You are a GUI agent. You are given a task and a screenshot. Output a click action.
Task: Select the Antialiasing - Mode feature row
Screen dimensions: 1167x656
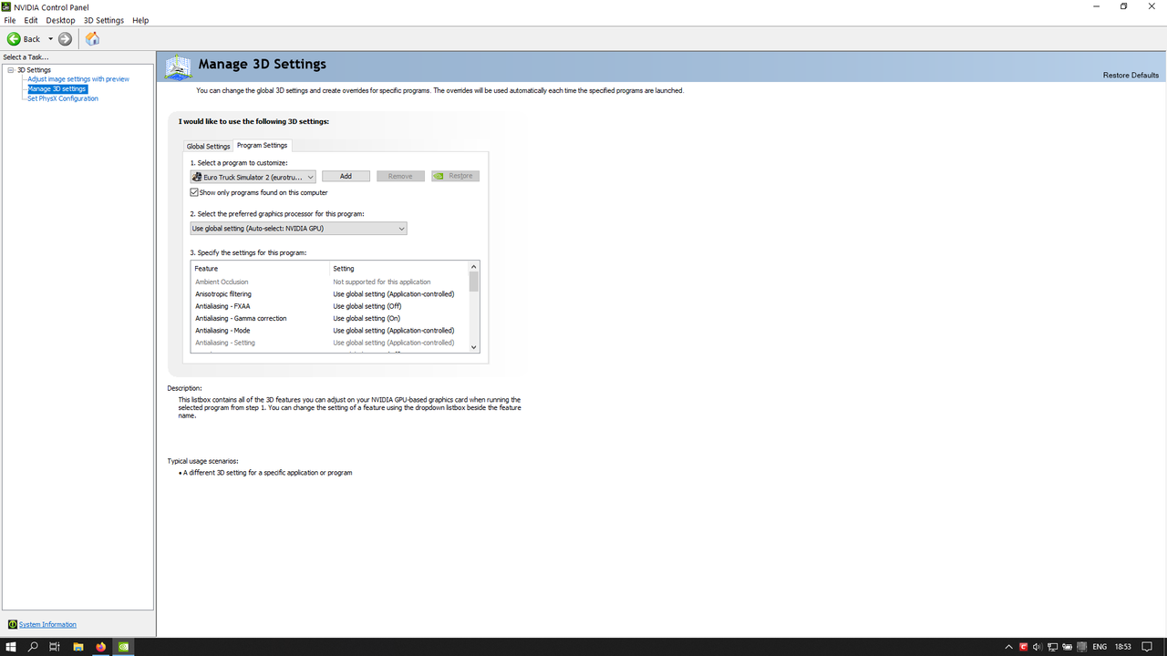330,331
